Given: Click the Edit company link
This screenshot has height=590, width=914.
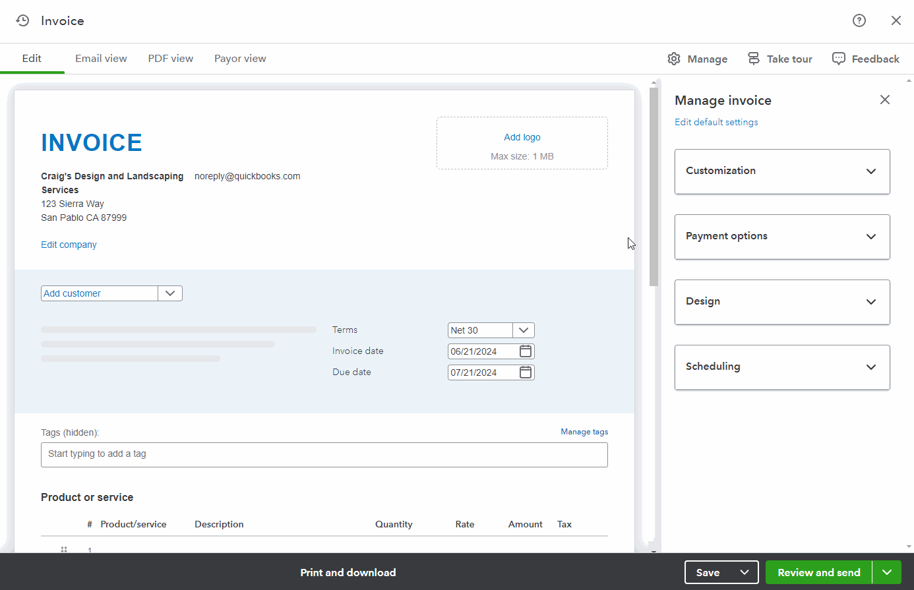Looking at the screenshot, I should (69, 245).
